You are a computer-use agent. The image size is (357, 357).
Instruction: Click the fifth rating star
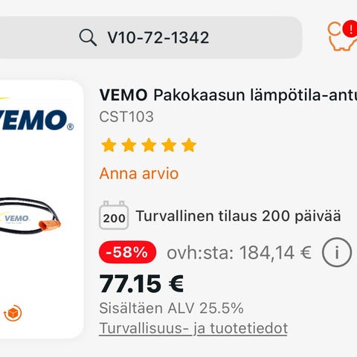coord(189,145)
